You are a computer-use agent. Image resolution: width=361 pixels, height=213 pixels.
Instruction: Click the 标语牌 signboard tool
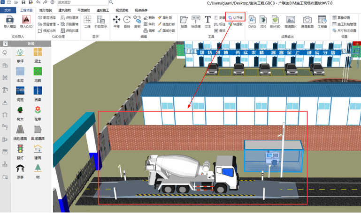(196, 22)
